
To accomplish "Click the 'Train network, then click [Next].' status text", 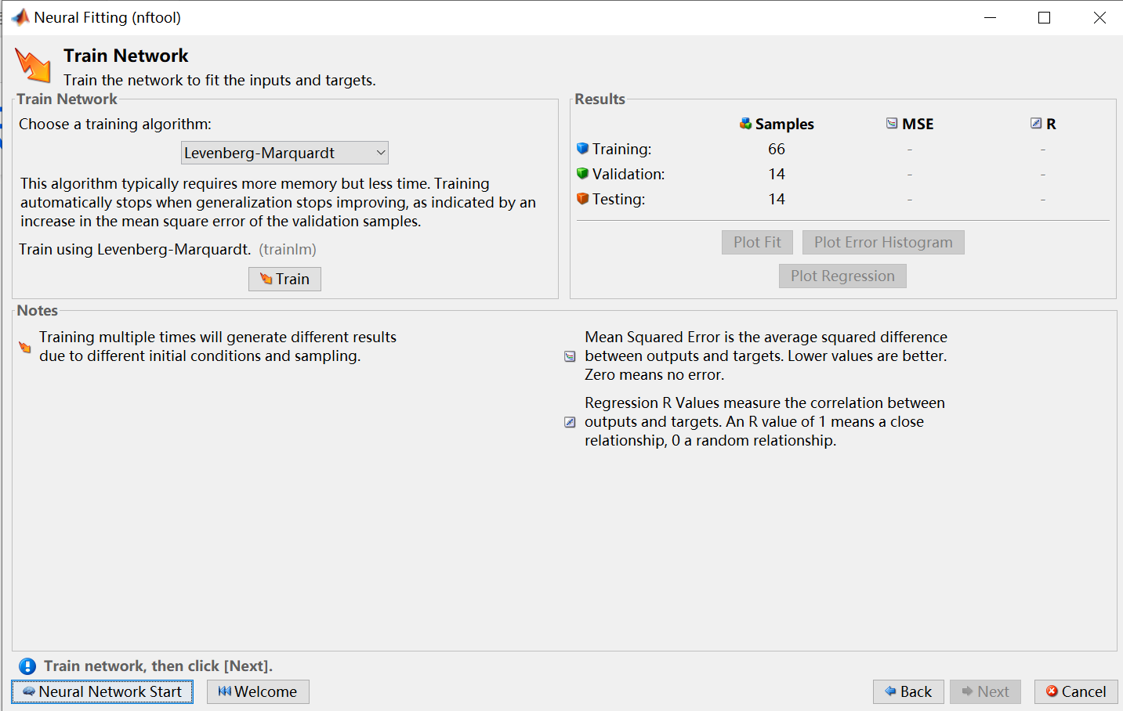I will tap(158, 666).
